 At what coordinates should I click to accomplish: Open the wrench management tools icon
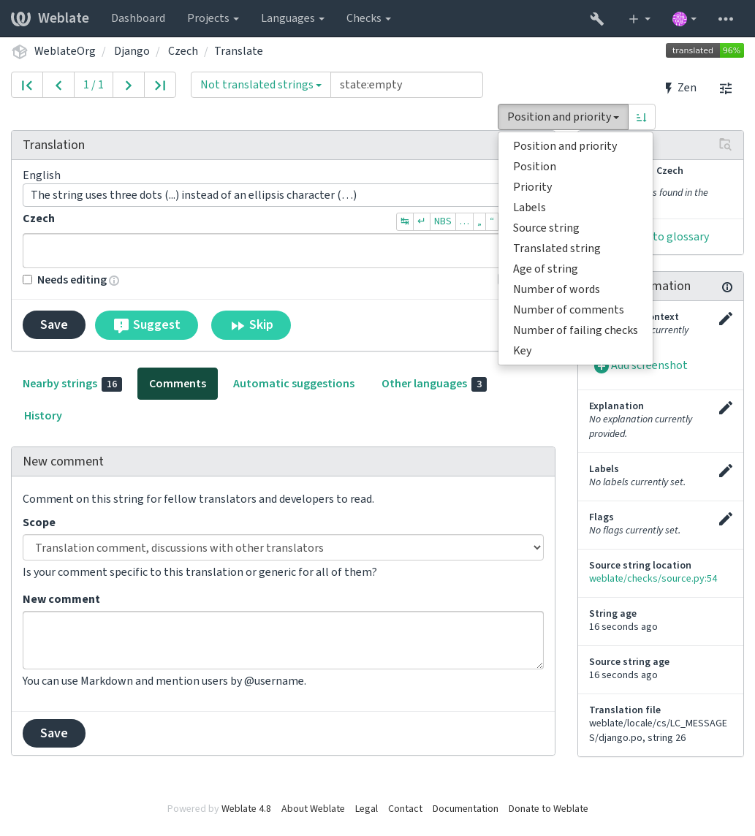[x=596, y=19]
